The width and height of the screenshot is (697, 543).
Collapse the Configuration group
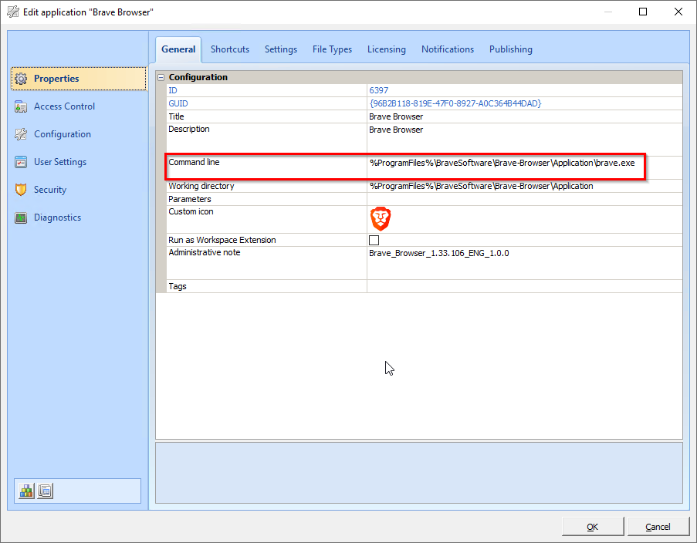161,77
